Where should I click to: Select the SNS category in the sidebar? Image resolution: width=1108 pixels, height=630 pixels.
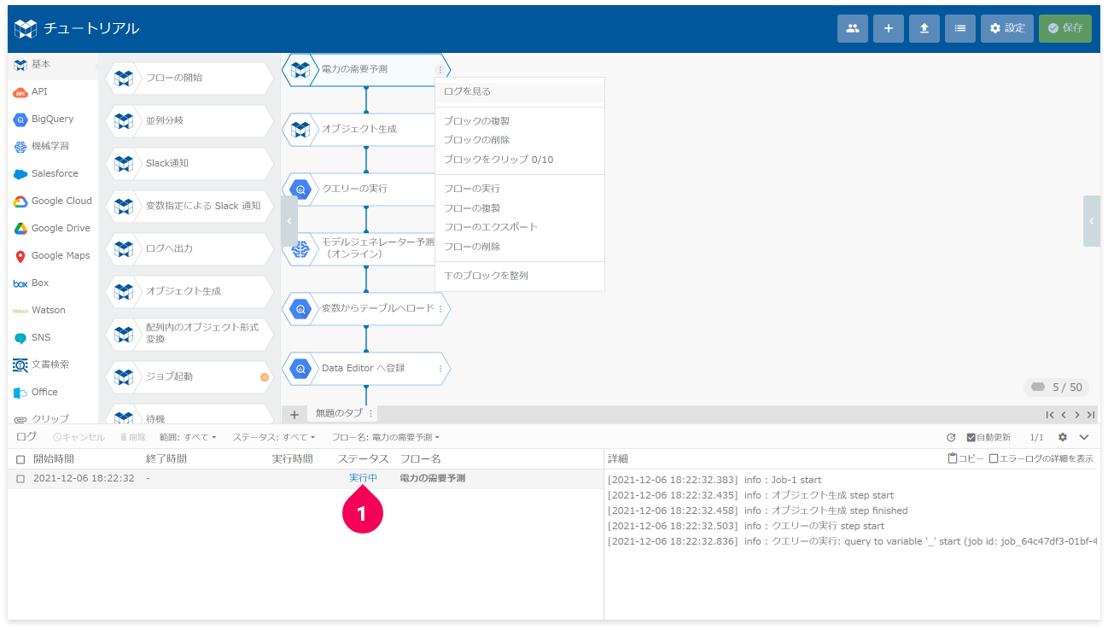(x=53, y=337)
